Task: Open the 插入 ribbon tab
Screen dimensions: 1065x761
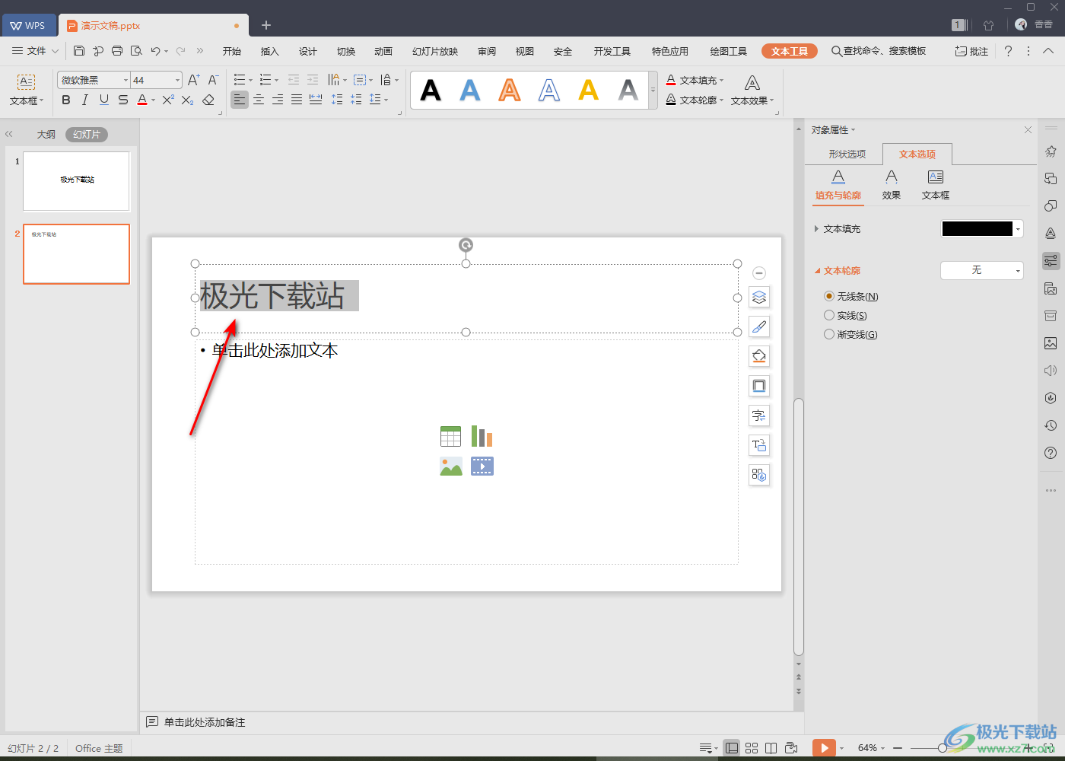Action: (x=270, y=51)
